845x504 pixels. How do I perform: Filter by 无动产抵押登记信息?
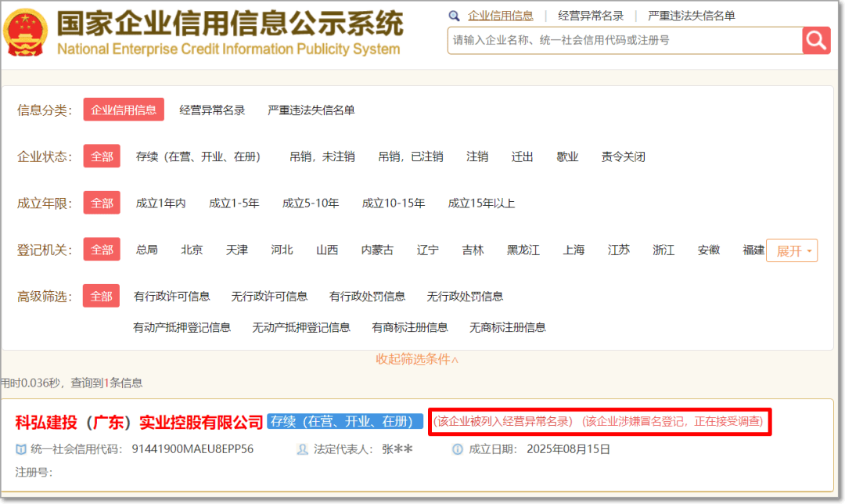coord(301,328)
